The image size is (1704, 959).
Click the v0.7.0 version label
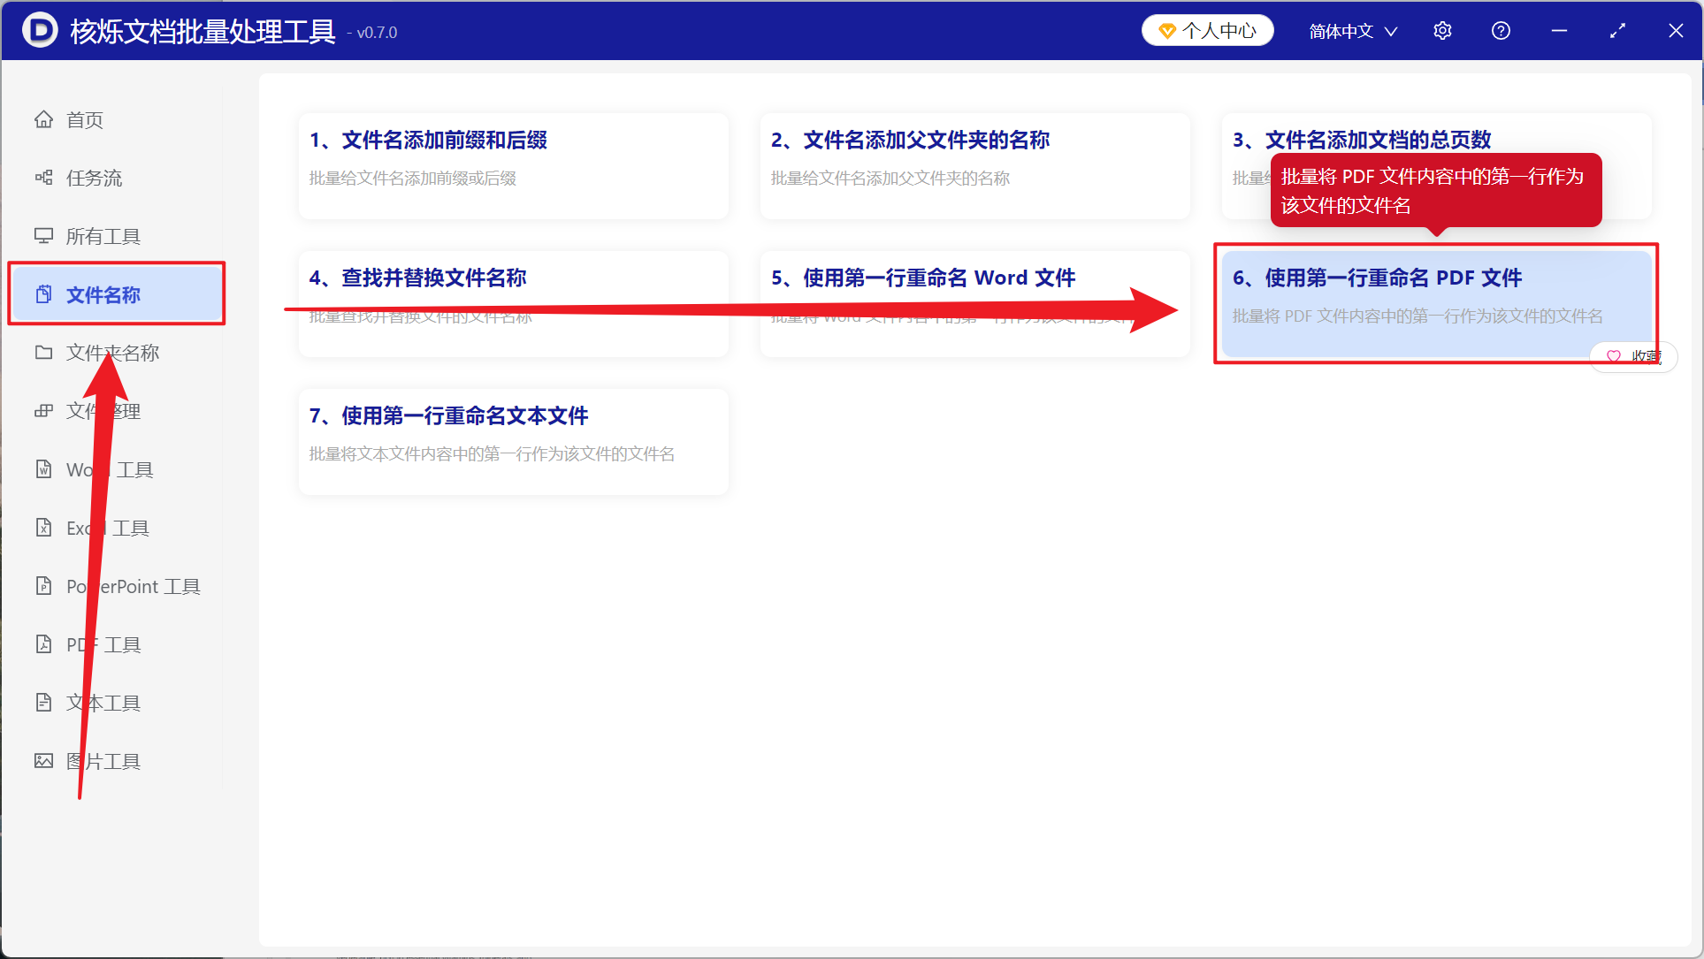pos(372,33)
